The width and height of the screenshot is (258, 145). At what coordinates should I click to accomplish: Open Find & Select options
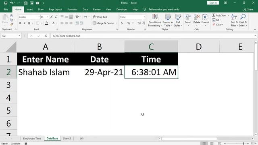tap(243, 21)
